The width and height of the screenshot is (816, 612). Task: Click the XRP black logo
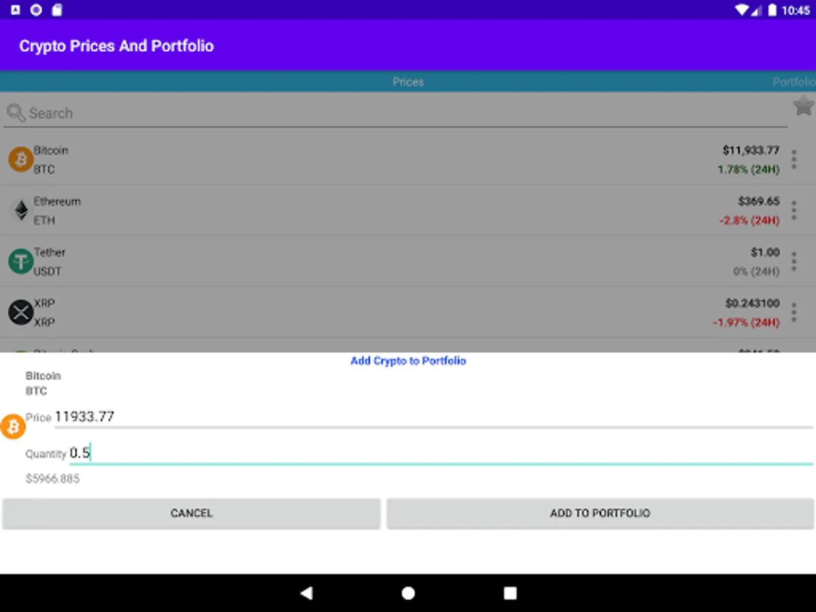[21, 312]
